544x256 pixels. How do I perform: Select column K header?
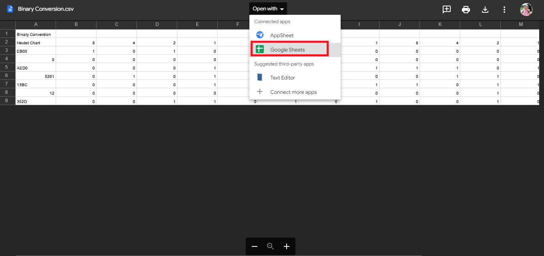coord(440,25)
